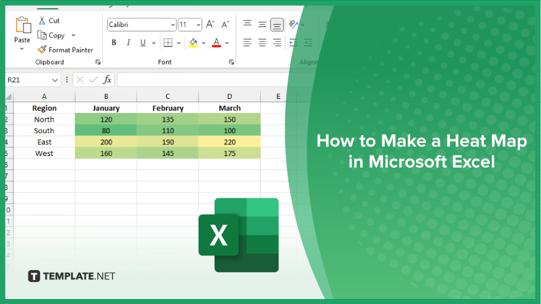Select Middle Align icon
541x304 pixels.
coord(263,24)
